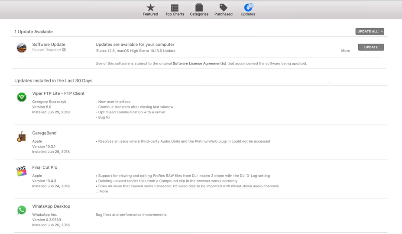Select the Updates tab label
This screenshot has width=402, height=234.
pos(248,14)
